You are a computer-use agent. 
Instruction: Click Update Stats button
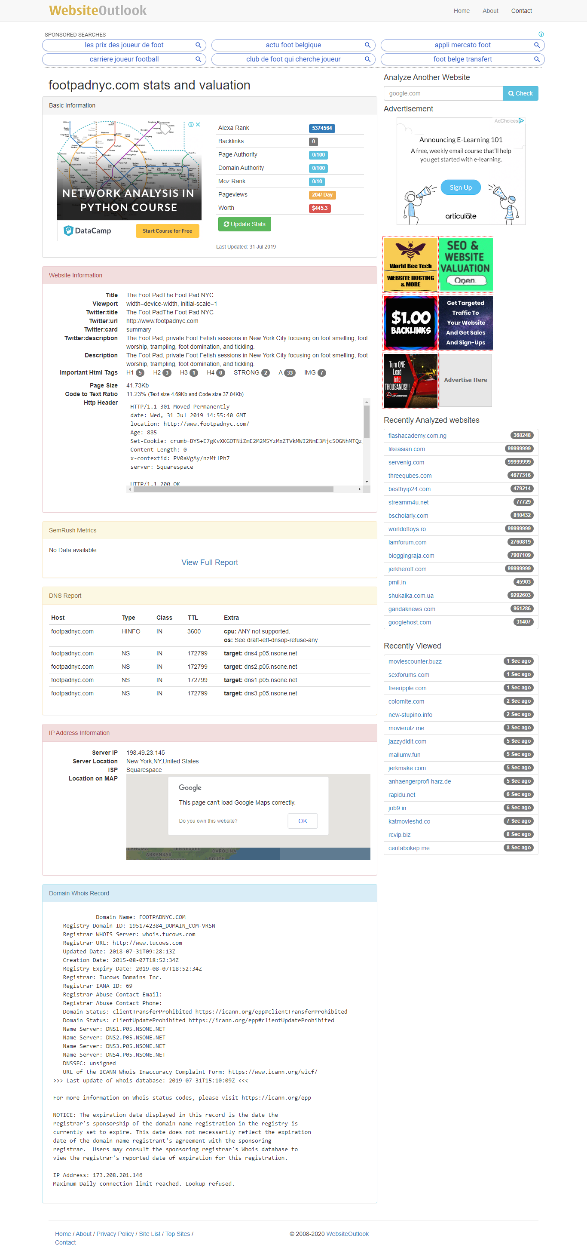pos(245,224)
